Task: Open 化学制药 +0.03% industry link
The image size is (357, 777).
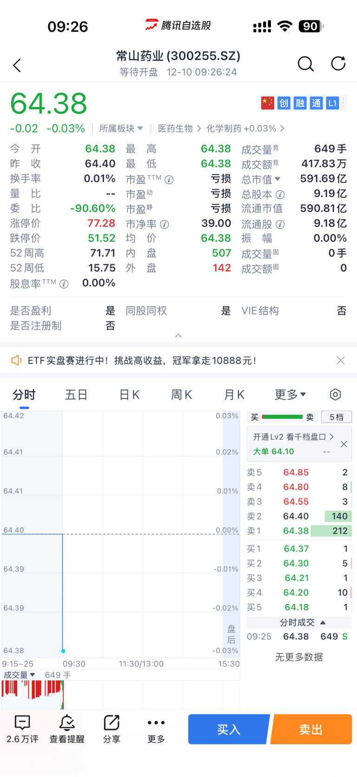Action: click(245, 128)
